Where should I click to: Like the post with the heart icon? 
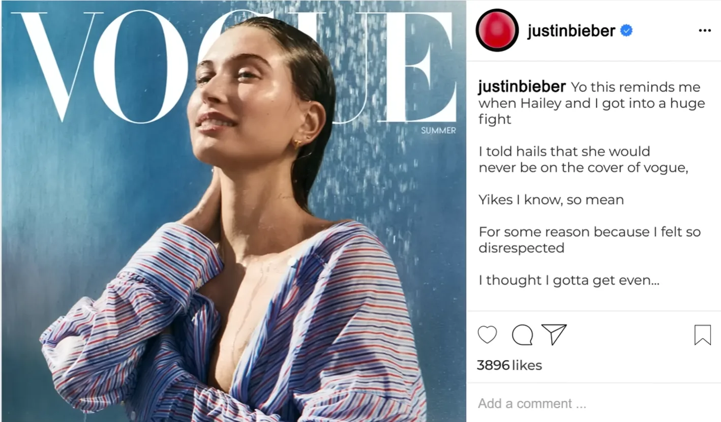point(487,335)
